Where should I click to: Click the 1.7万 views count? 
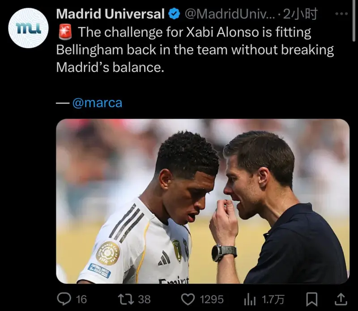pyautogui.click(x=273, y=299)
